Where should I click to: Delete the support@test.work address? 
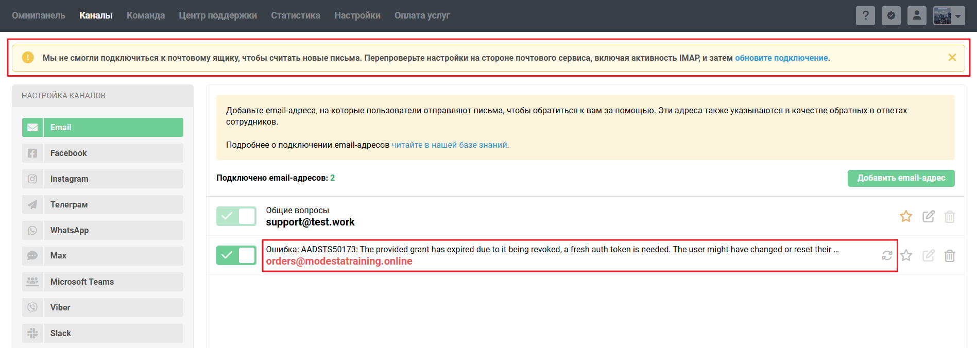(950, 217)
